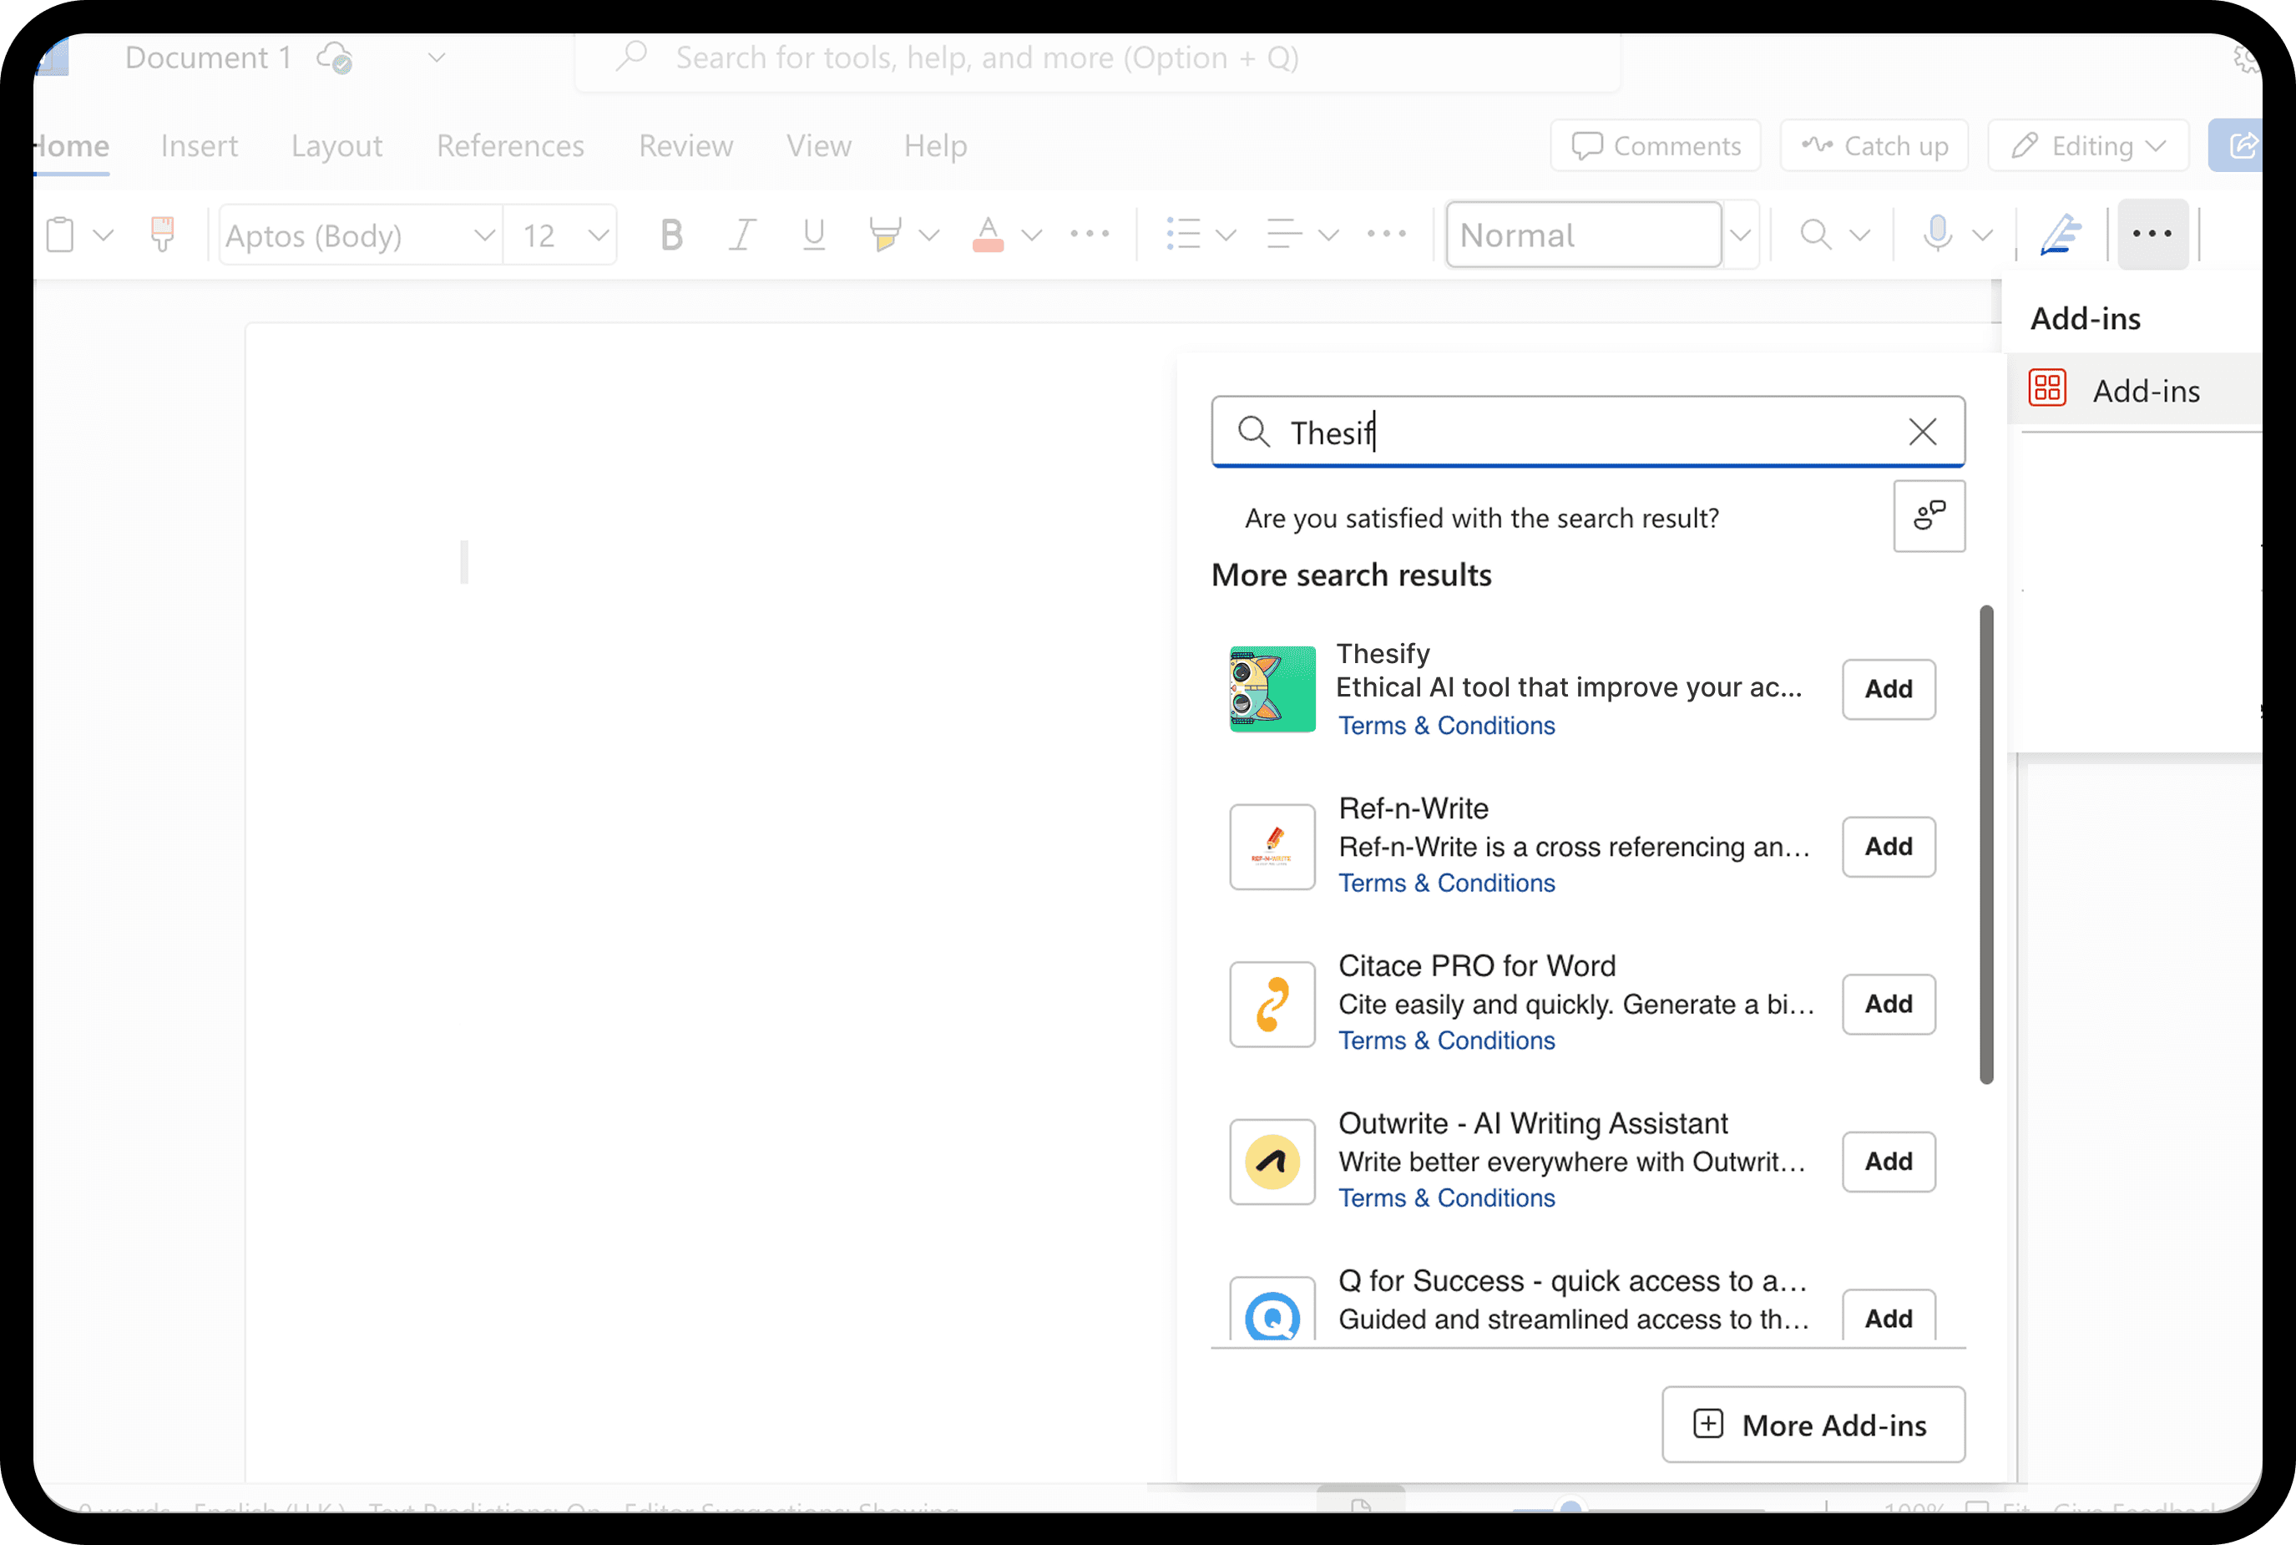2296x1545 pixels.
Task: Click the Thesify add-in thumbnail
Action: click(1272, 689)
